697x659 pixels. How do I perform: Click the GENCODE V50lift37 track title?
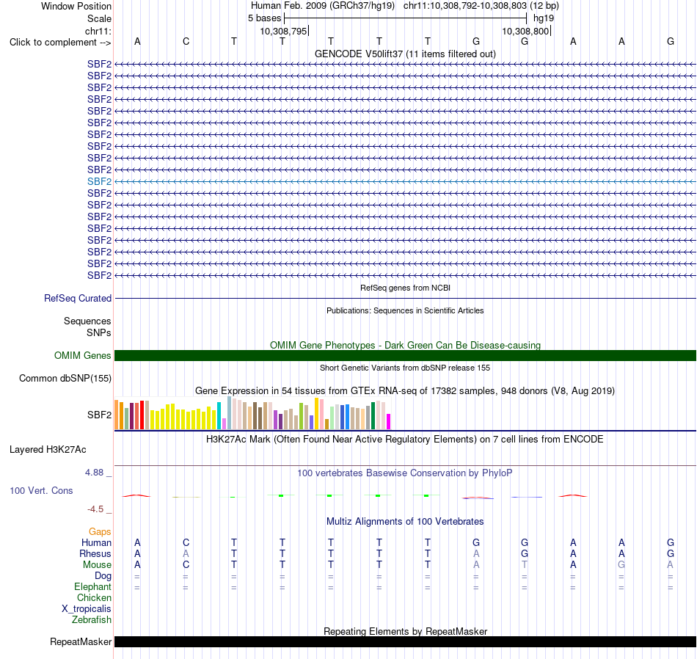click(x=405, y=54)
